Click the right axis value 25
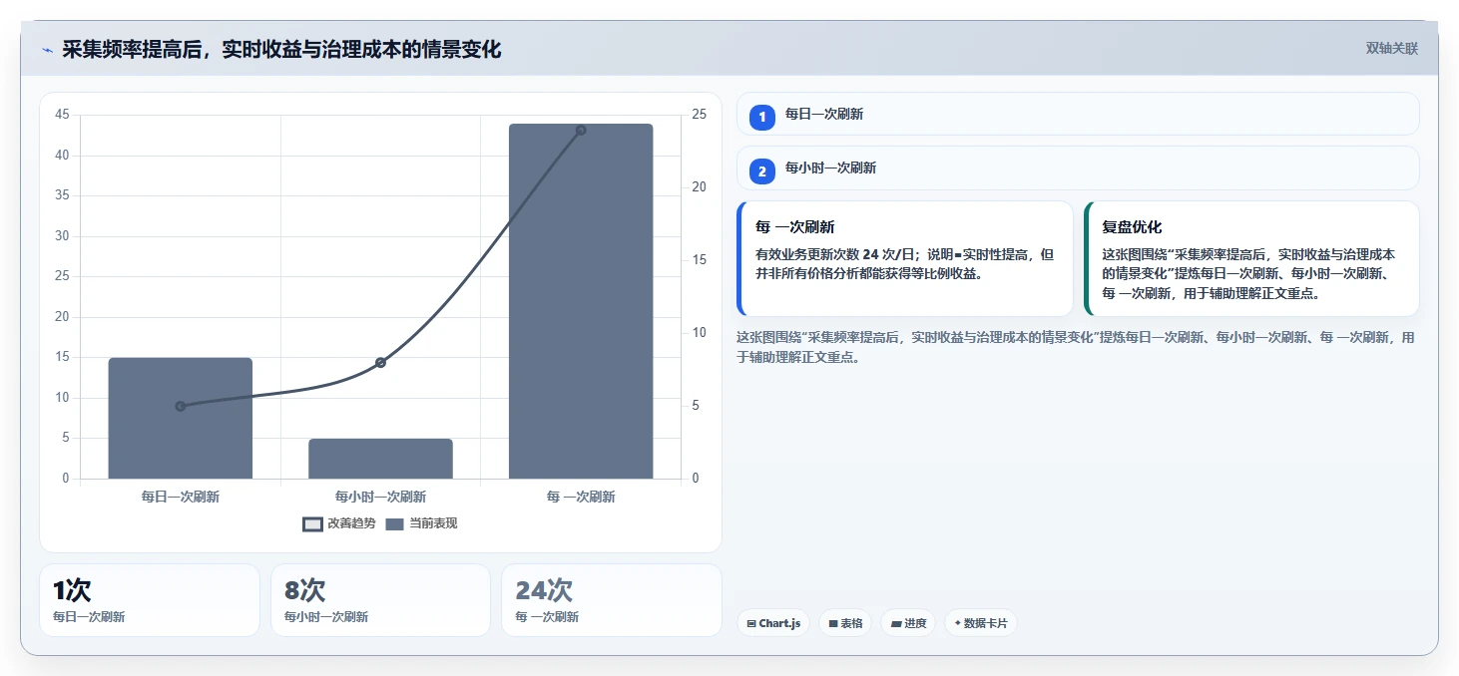The height and width of the screenshot is (676, 1459). tap(700, 115)
